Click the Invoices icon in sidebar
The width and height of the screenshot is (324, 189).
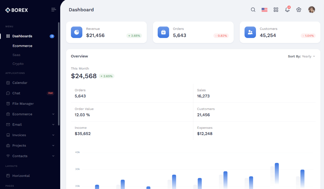point(8,135)
